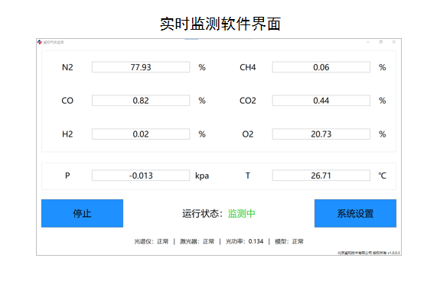Open 系统设置 system settings
The height and width of the screenshot is (284, 440).
point(355,214)
